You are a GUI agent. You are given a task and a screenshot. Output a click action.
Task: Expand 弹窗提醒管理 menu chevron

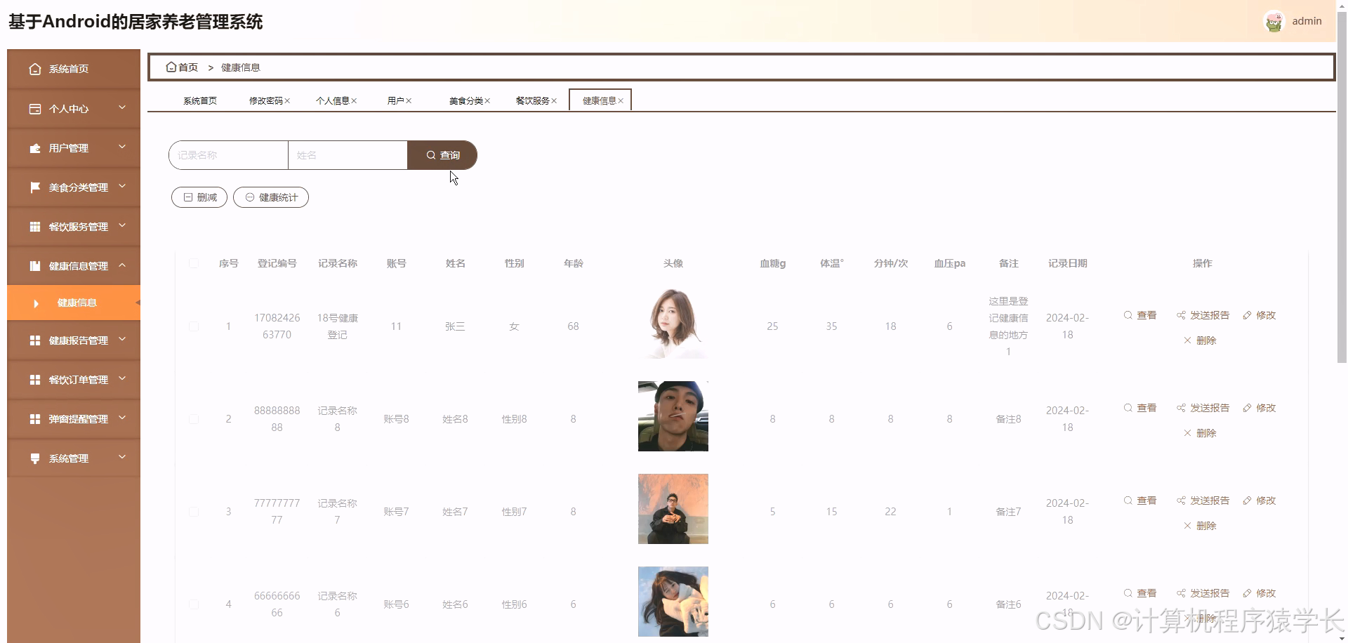click(122, 418)
